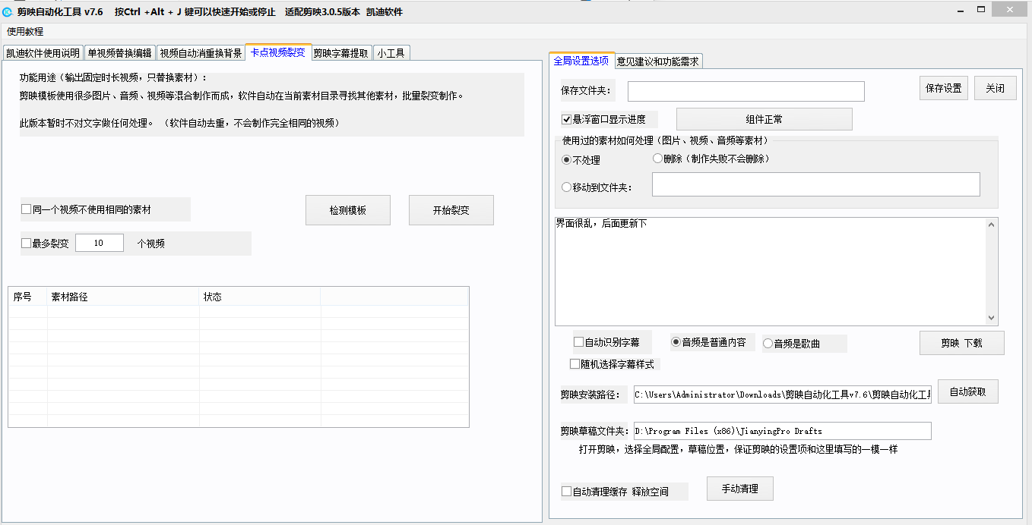The width and height of the screenshot is (1032, 525).
Task: Open the 使用教程 menu
Action: coord(25,32)
